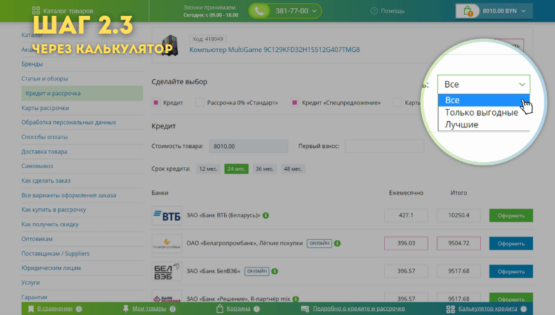The image size is (555, 315).
Task: Click the credit calculator grid icon
Action: pyautogui.click(x=450, y=309)
